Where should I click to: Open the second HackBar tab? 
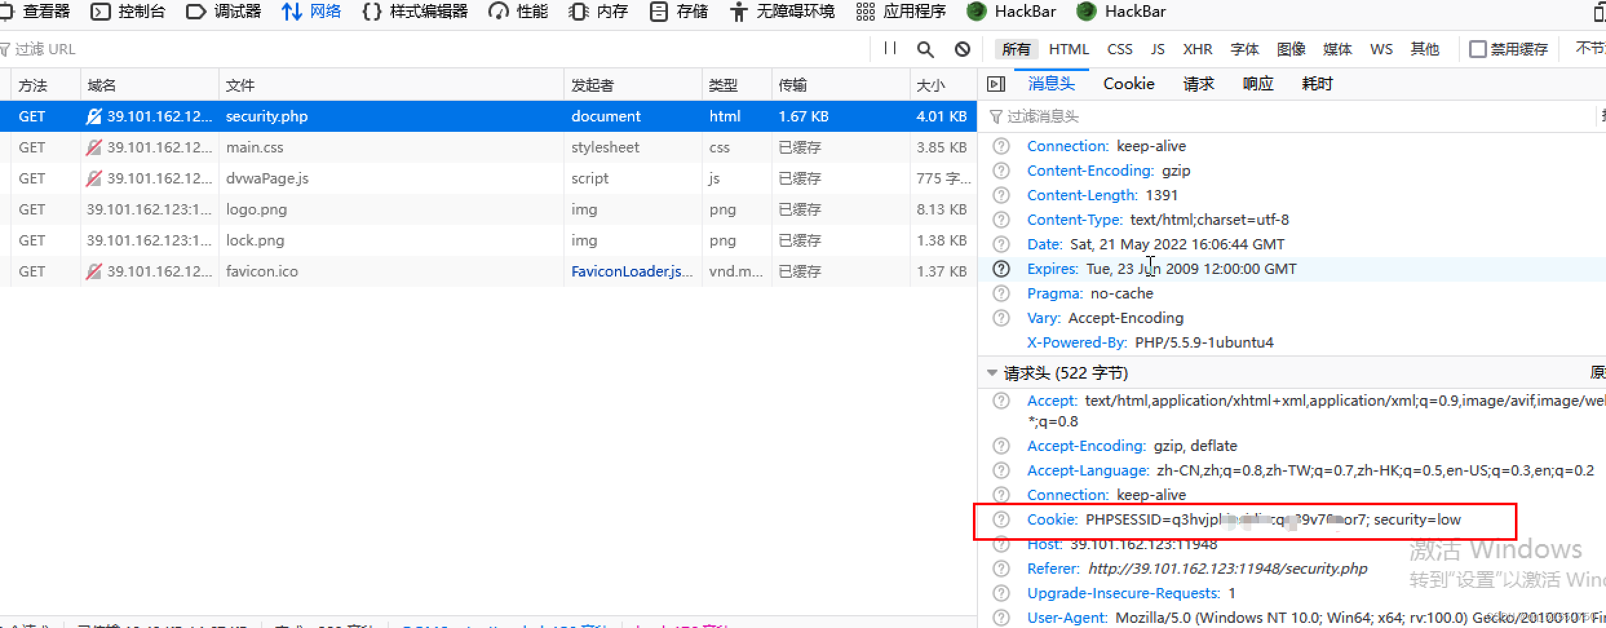click(x=1121, y=12)
